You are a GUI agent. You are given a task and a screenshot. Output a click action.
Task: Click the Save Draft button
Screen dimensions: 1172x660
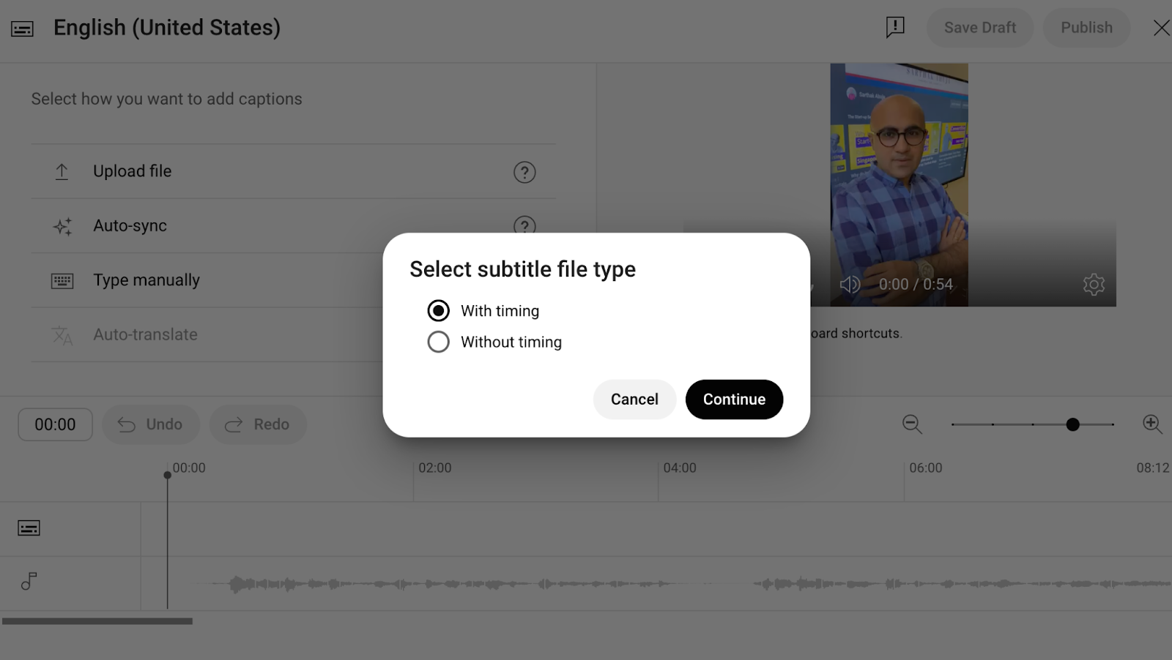pyautogui.click(x=980, y=28)
